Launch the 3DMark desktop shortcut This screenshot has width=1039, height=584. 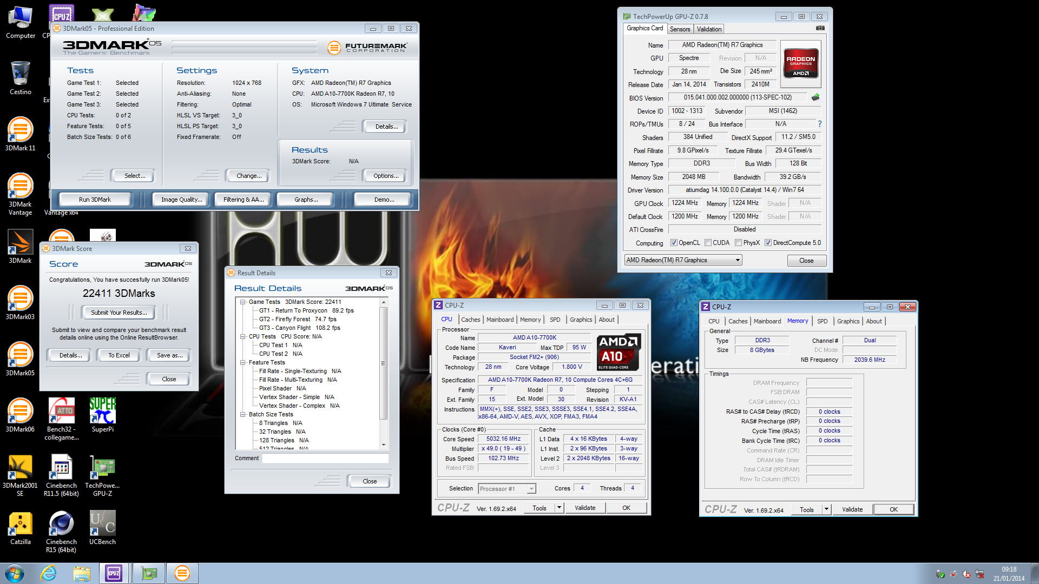pyautogui.click(x=21, y=246)
